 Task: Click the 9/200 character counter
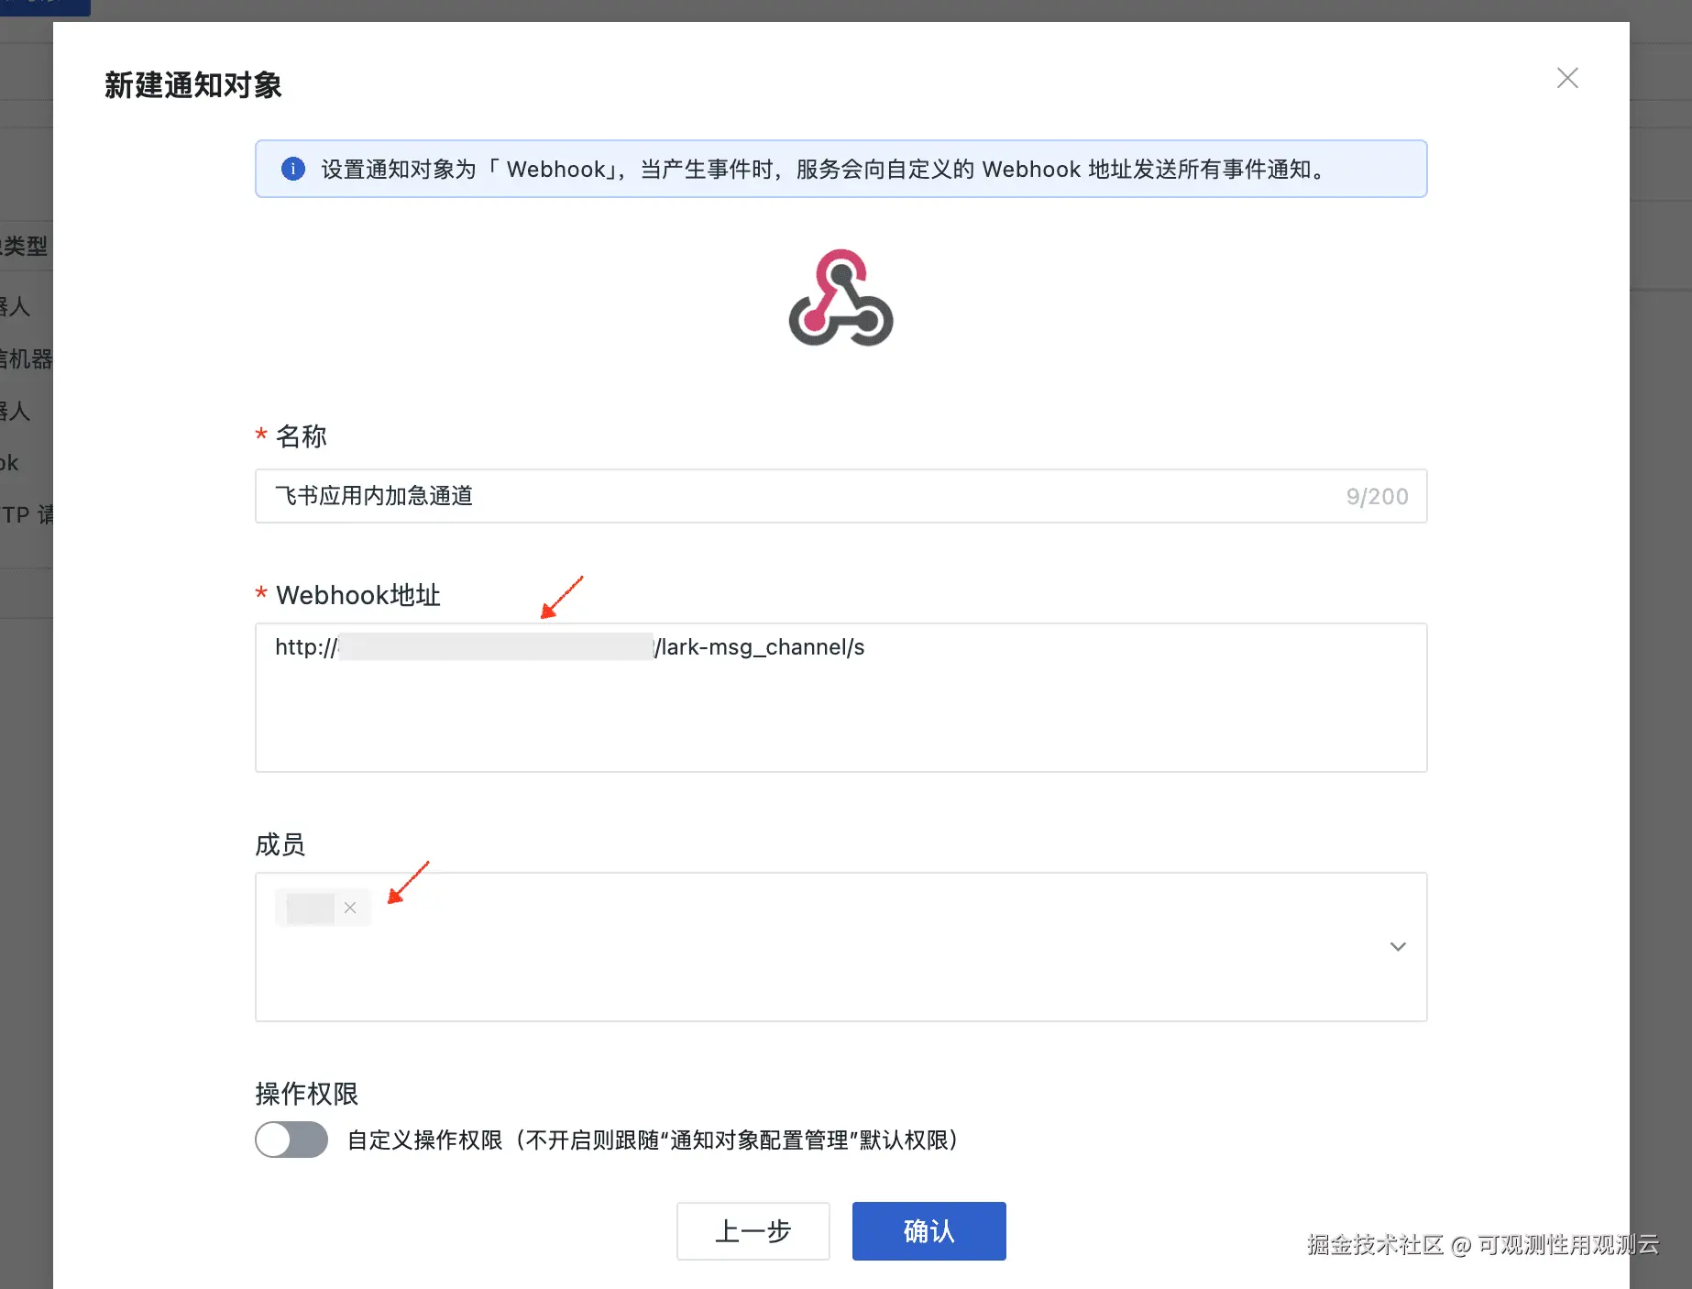pyautogui.click(x=1377, y=496)
